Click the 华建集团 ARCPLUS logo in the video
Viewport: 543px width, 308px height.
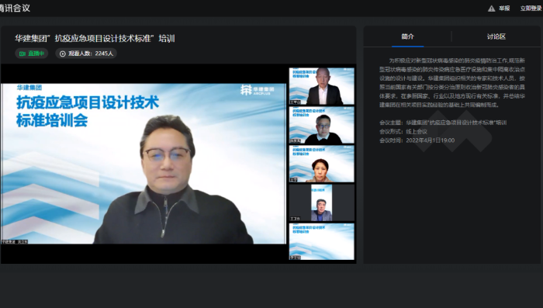point(258,90)
